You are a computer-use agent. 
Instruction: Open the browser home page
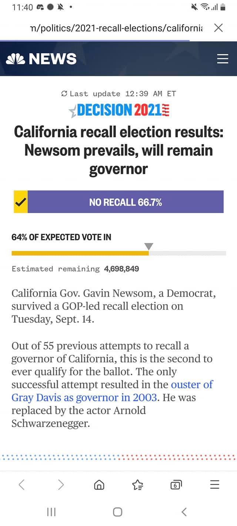pos(99,485)
